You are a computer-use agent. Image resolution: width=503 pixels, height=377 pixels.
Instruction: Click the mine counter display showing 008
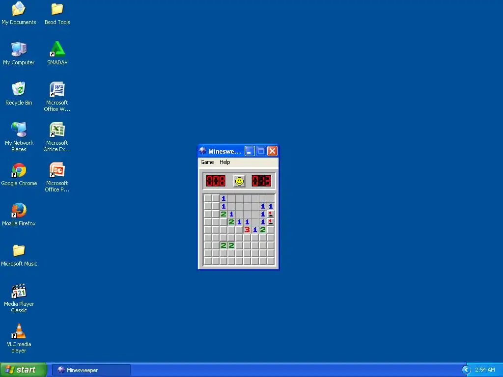[216, 181]
